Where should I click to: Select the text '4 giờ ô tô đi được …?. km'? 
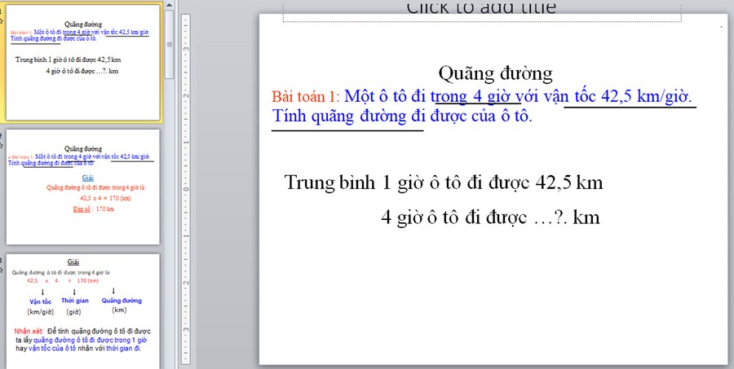[x=490, y=217]
